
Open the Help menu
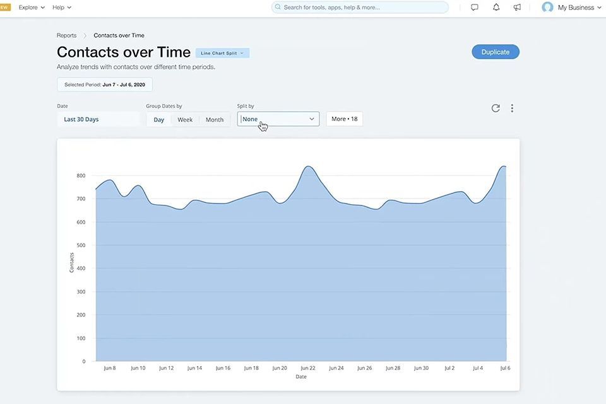coord(62,8)
